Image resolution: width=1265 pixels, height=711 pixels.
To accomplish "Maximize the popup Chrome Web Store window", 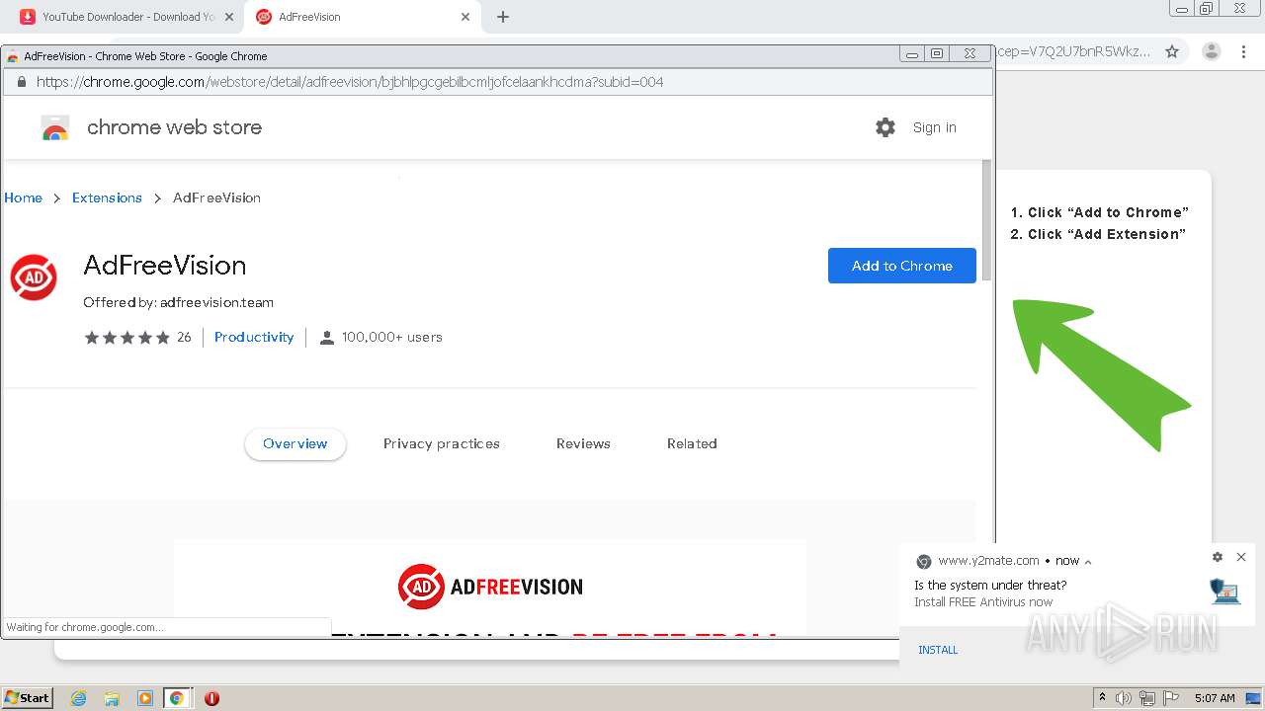I will tap(937, 54).
